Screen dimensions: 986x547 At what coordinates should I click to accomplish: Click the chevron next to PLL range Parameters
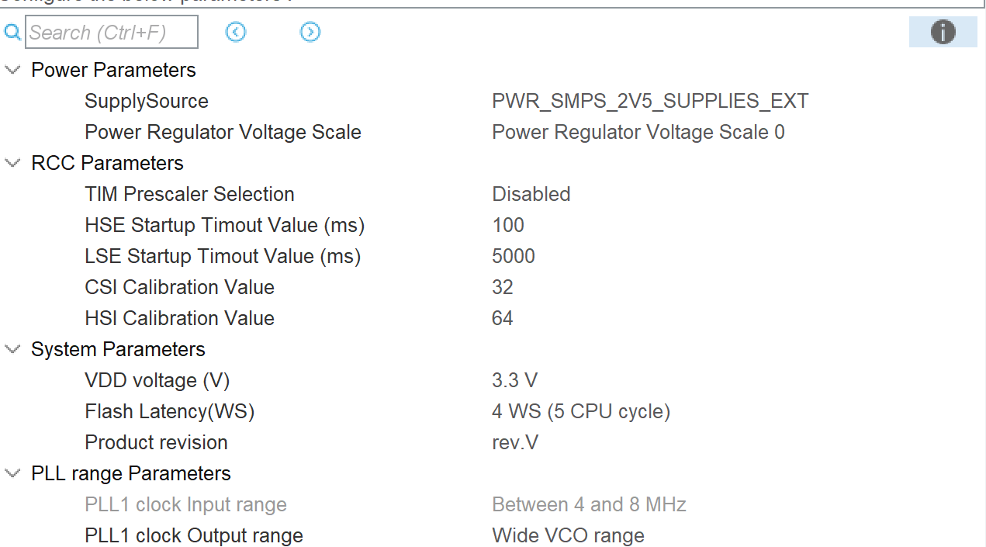click(x=12, y=473)
